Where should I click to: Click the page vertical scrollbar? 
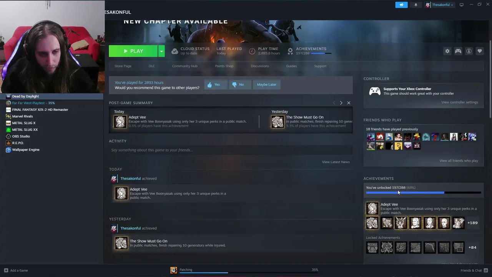coord(490,79)
